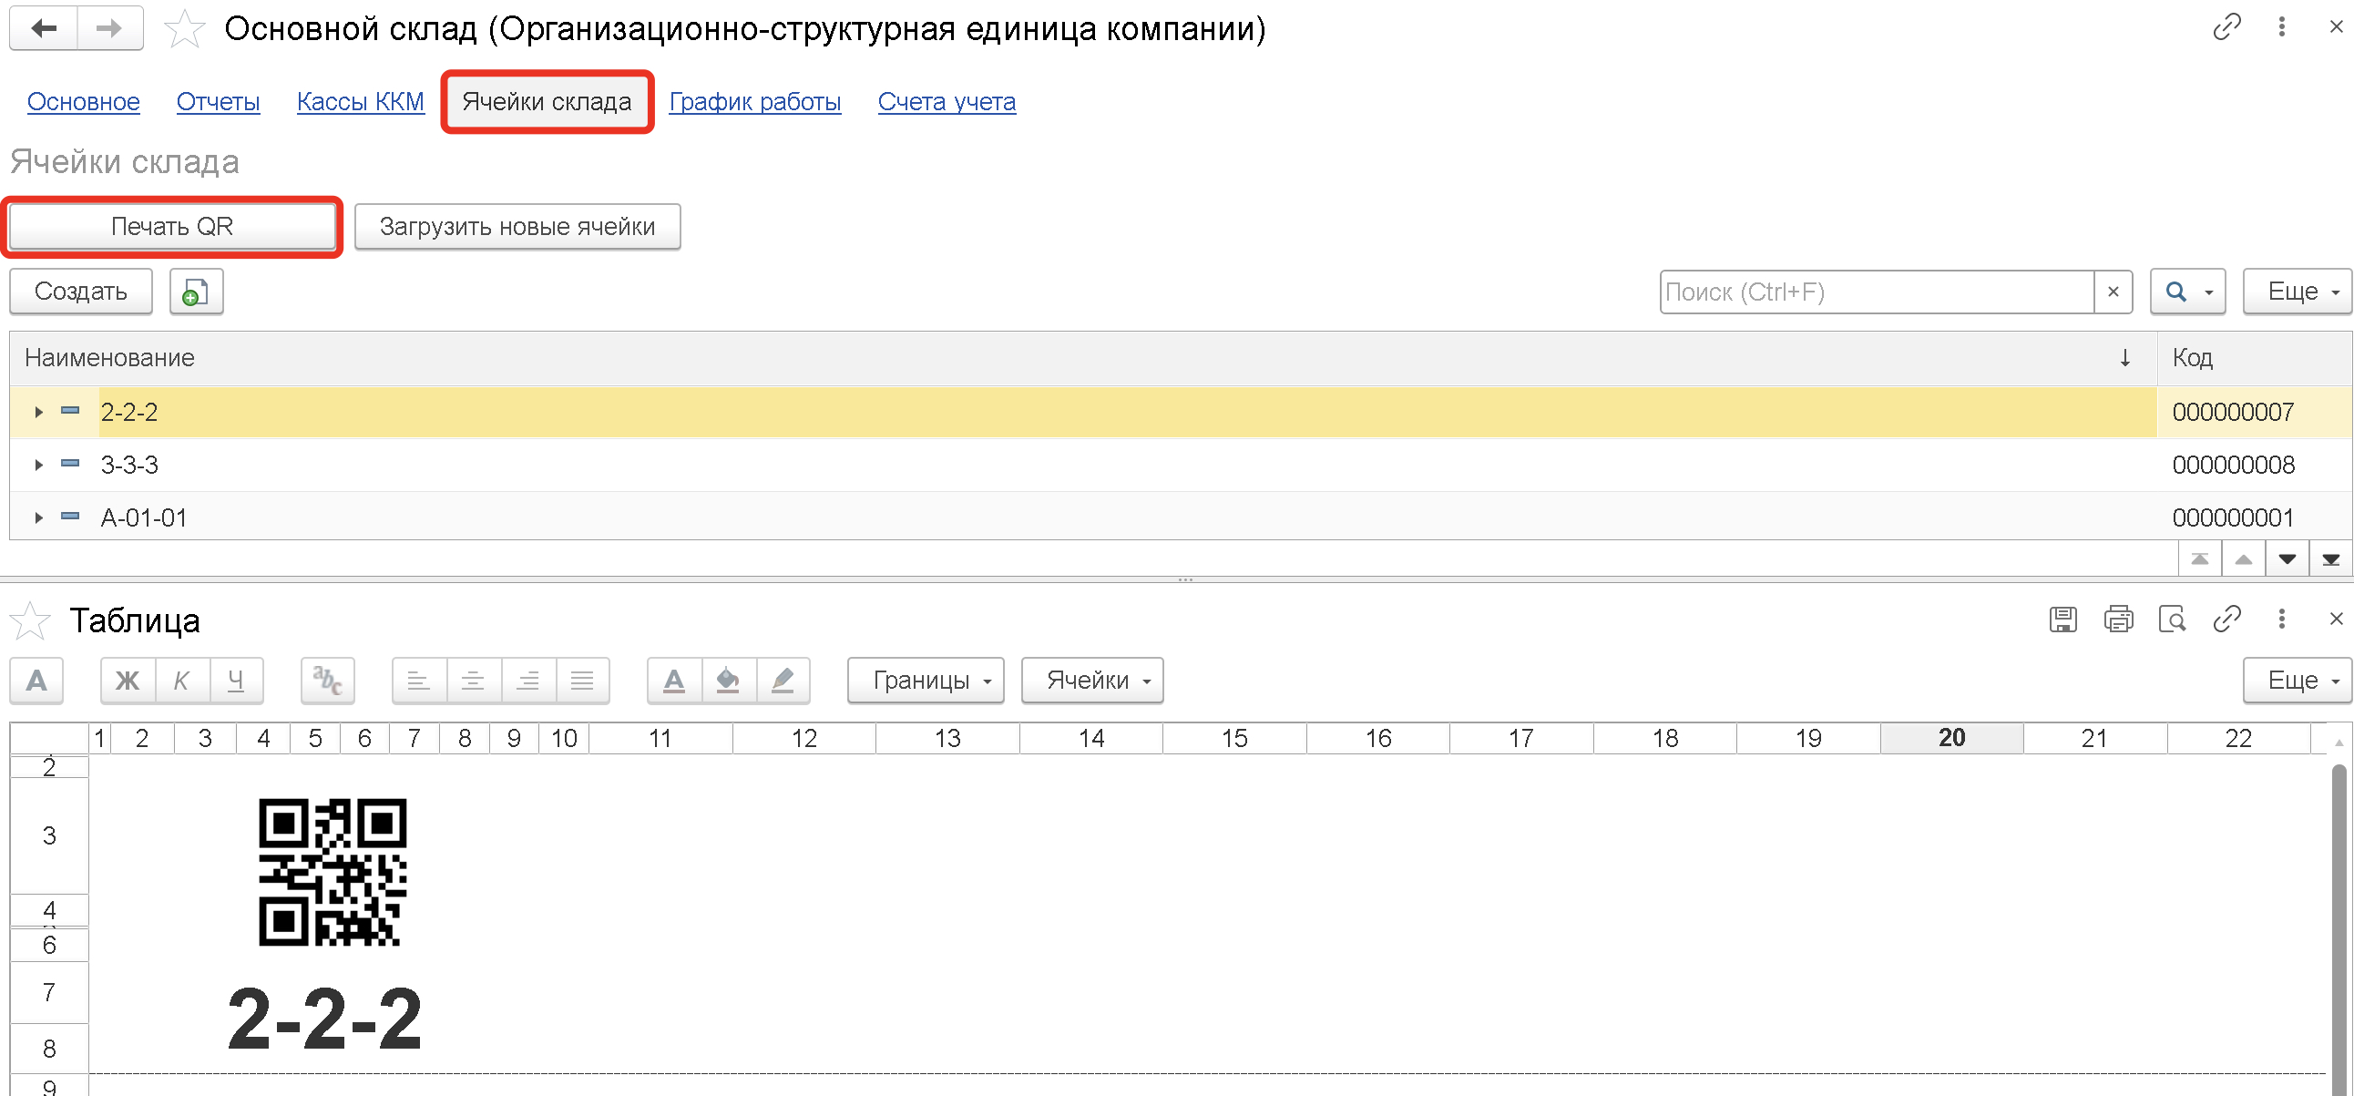
Task: Open the font settings A button
Action: click(x=36, y=680)
